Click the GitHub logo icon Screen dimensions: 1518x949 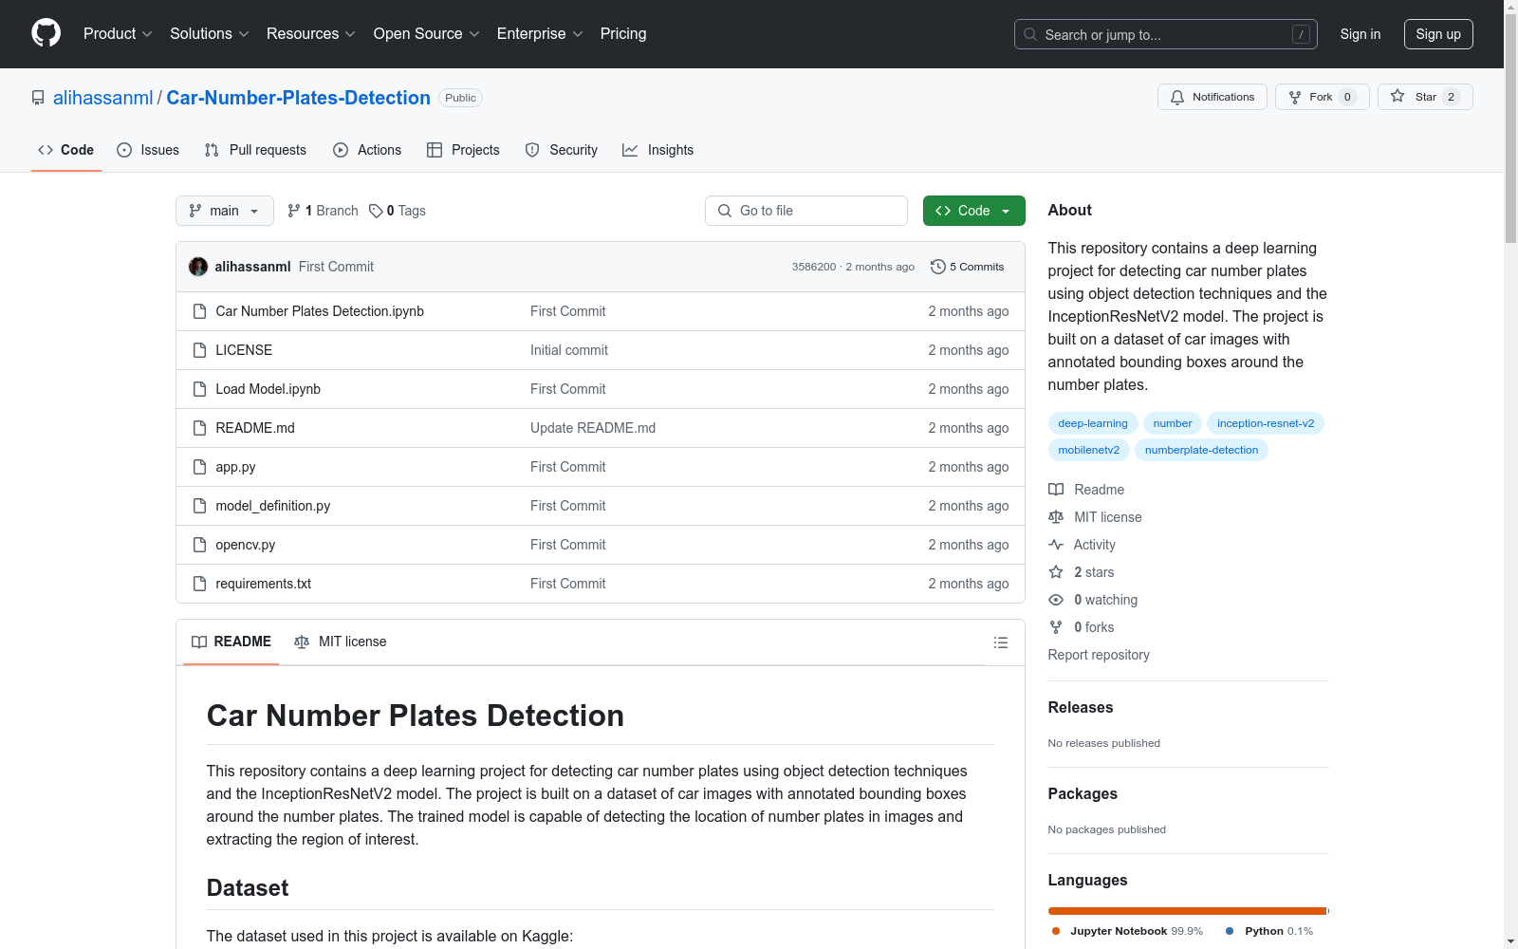click(x=46, y=33)
